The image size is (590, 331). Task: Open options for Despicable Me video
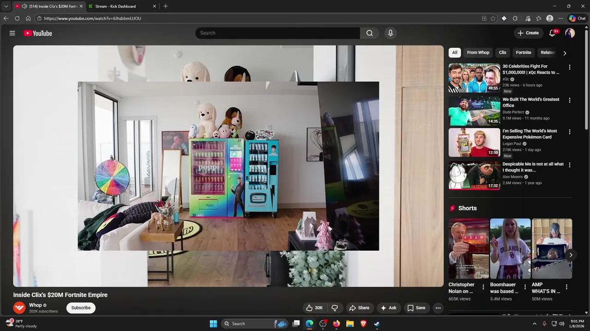click(x=569, y=165)
